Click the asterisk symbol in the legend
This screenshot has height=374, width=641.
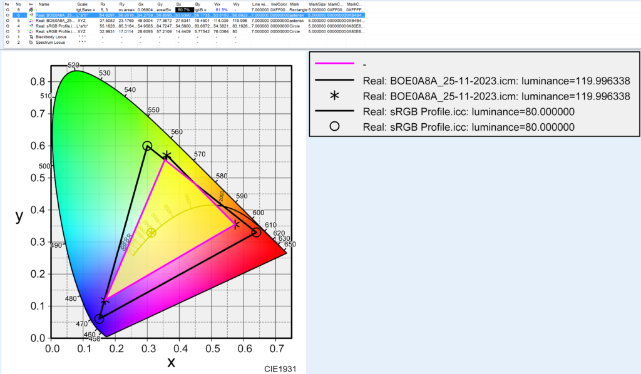tap(334, 96)
